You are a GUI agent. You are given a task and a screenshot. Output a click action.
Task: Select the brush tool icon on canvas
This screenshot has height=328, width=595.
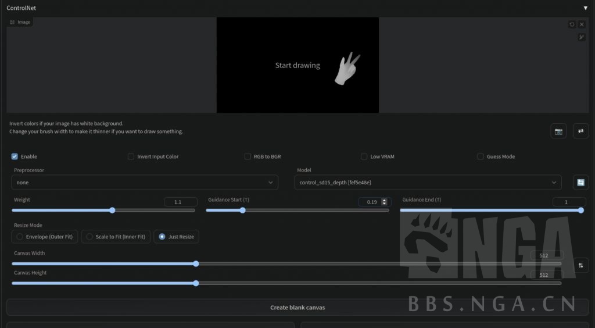click(582, 37)
